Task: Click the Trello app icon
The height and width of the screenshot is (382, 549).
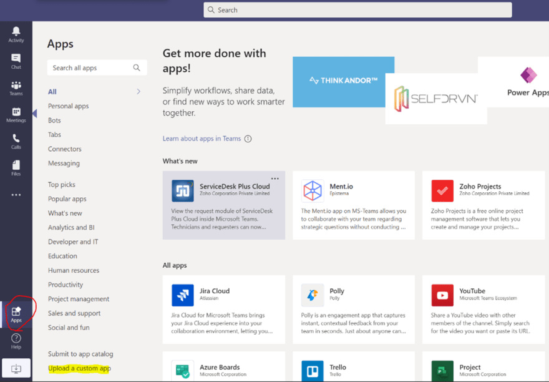Action: (x=313, y=371)
